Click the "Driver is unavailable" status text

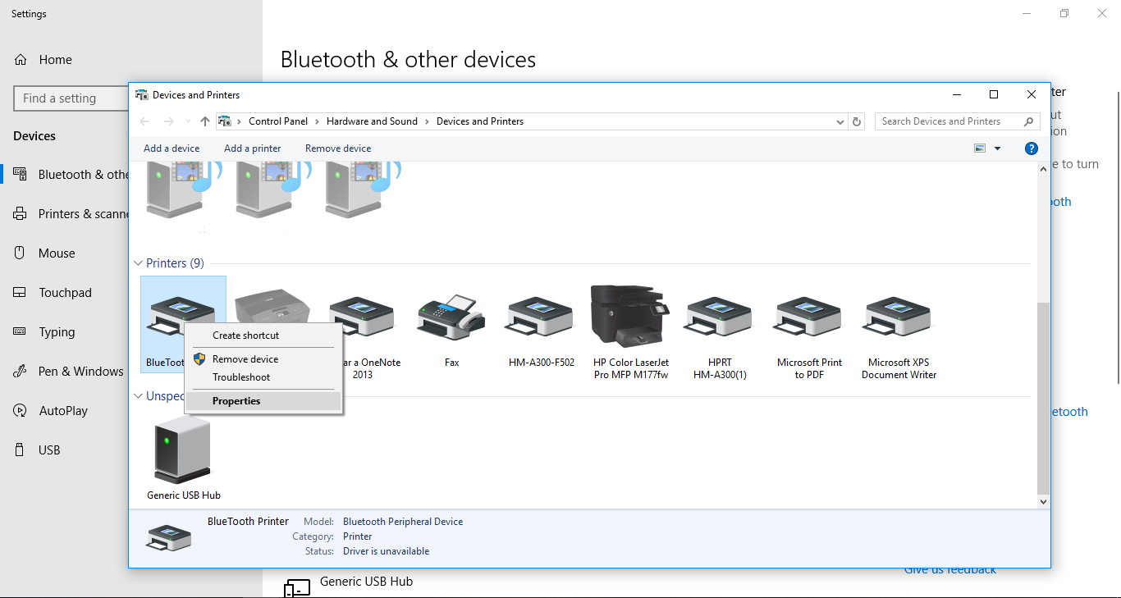[387, 551]
